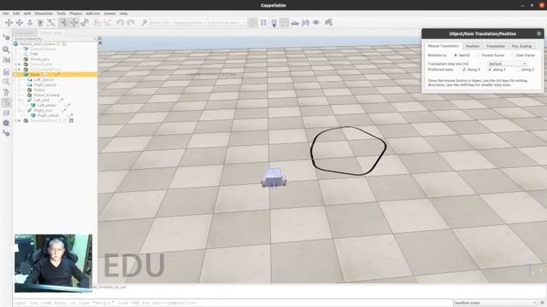Open scripts dialog from sidebar
547x307 pixels.
(x=6, y=82)
